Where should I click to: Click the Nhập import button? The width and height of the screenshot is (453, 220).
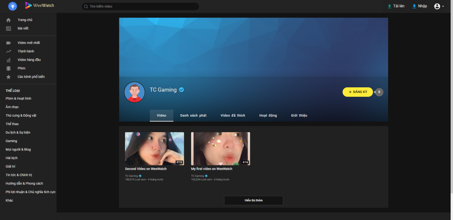(x=420, y=6)
